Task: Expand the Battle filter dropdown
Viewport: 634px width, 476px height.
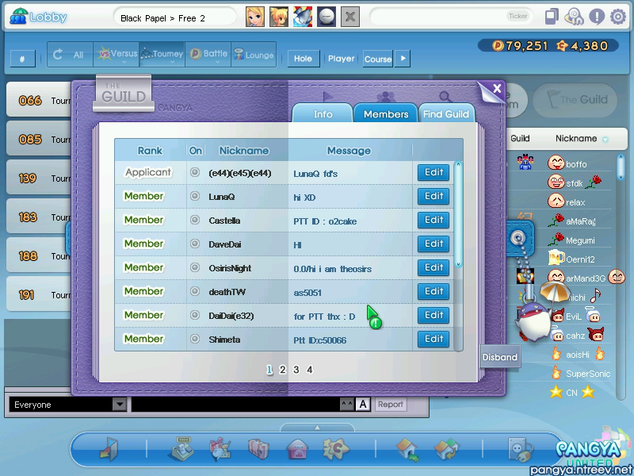Action: pos(217,62)
